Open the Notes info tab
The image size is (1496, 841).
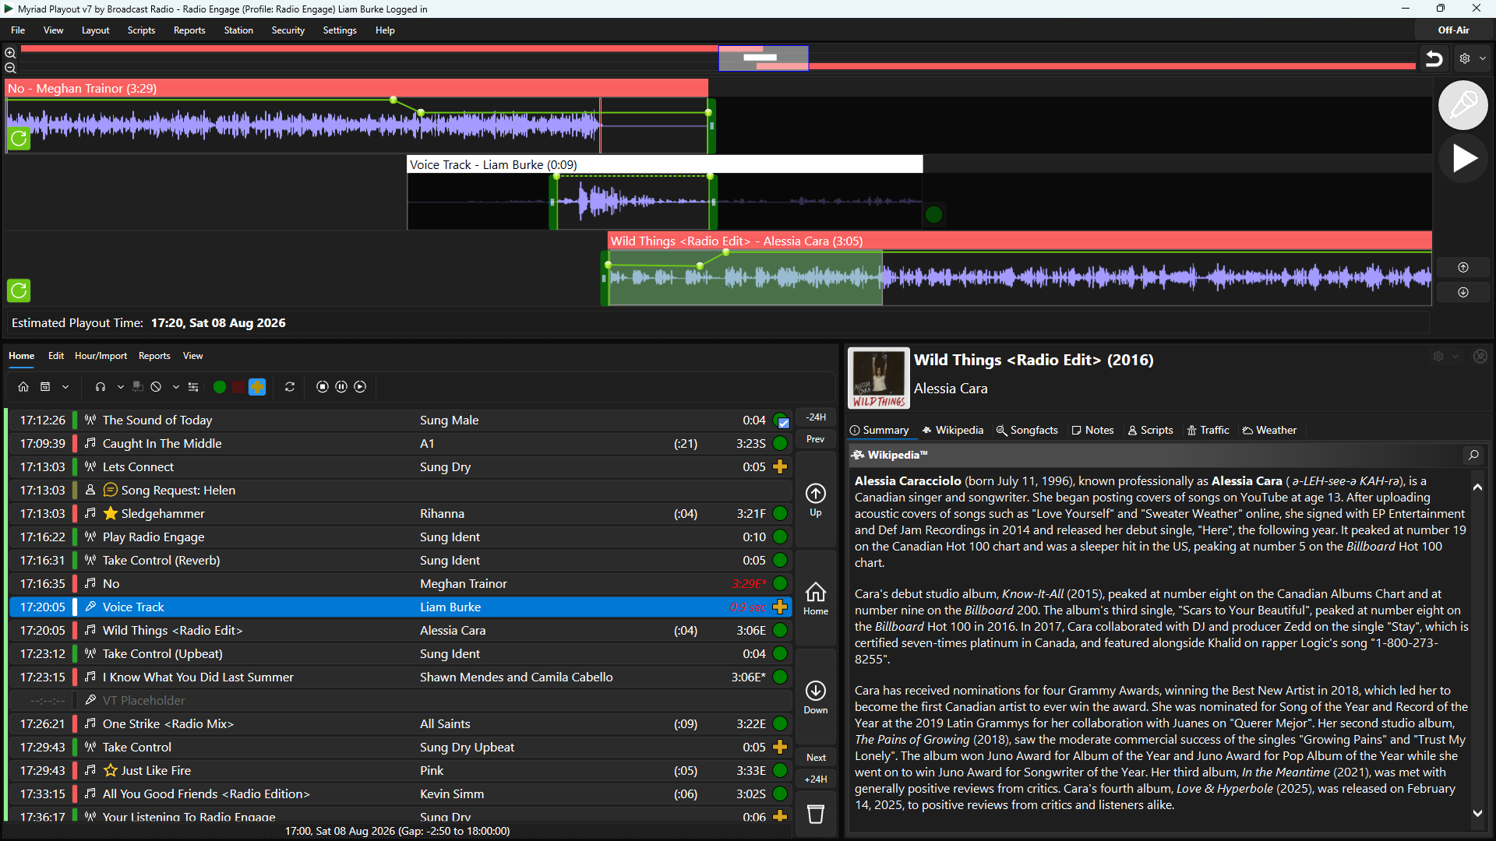click(1092, 431)
